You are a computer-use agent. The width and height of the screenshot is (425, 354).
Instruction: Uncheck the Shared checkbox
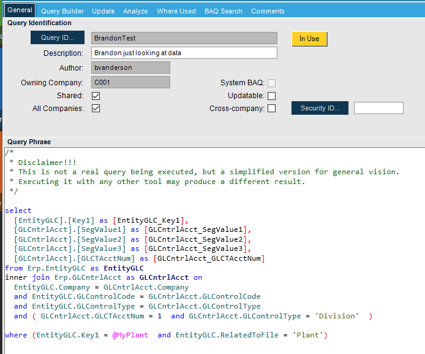pyautogui.click(x=96, y=96)
